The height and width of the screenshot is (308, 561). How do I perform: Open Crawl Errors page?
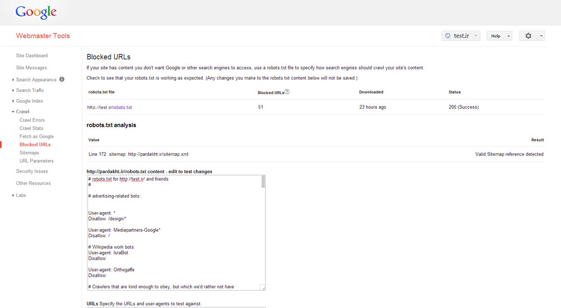(x=32, y=120)
